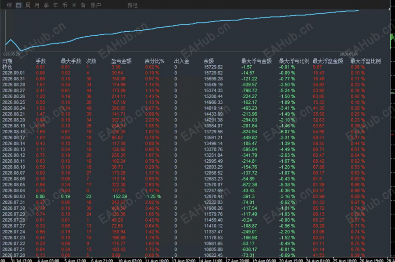Screen dimensions: 395x262
Task: Click the 17 Aug 20:00 time axis label
Action: point(237,260)
